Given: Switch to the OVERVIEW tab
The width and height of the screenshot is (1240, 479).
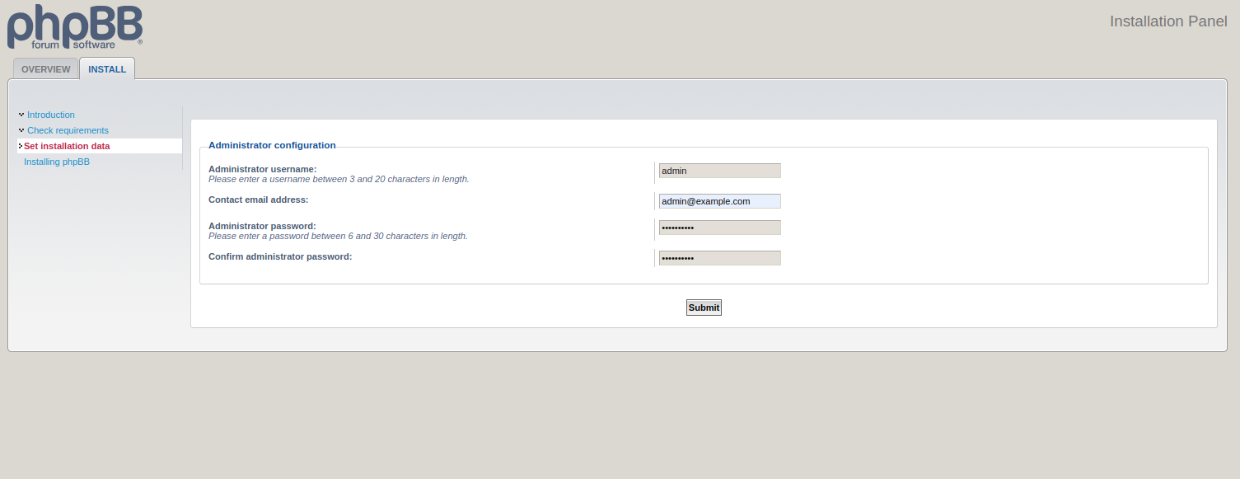Looking at the screenshot, I should 46,69.
